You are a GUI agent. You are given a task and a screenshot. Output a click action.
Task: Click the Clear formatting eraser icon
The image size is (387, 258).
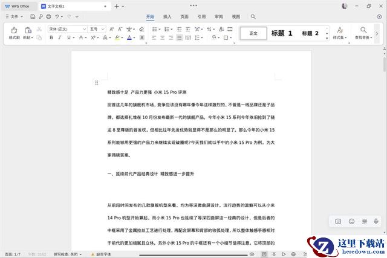(x=141, y=29)
